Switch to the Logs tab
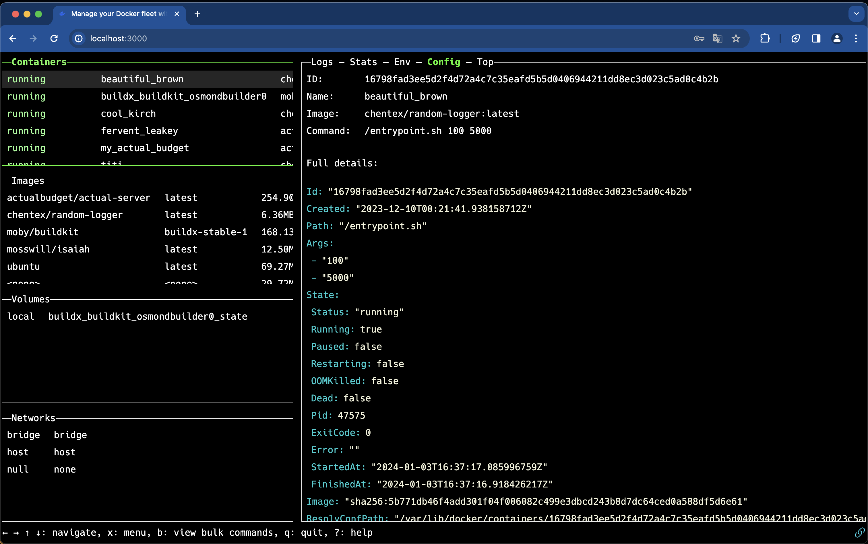The width and height of the screenshot is (868, 544). (x=322, y=62)
